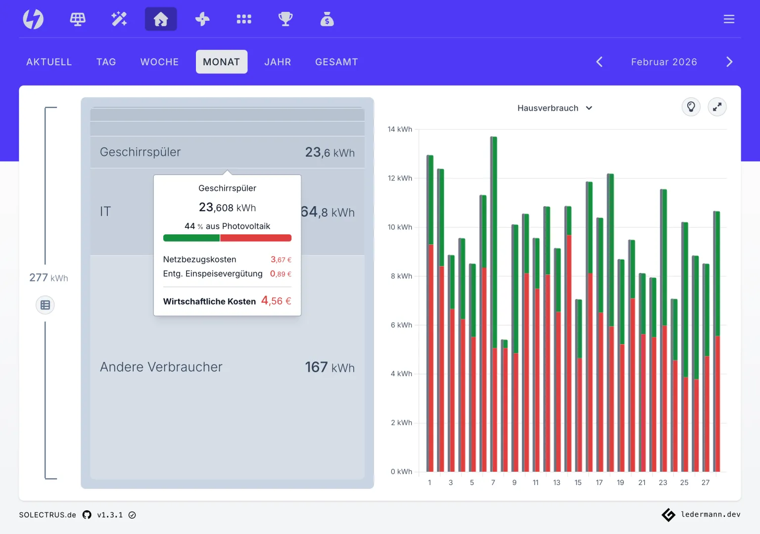Image resolution: width=760 pixels, height=534 pixels.
Task: Go to previous month chevron
Action: click(x=599, y=62)
